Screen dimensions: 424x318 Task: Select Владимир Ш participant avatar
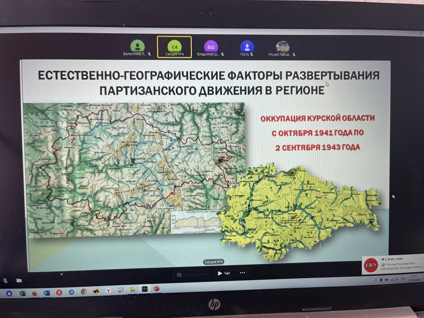pyautogui.click(x=211, y=46)
